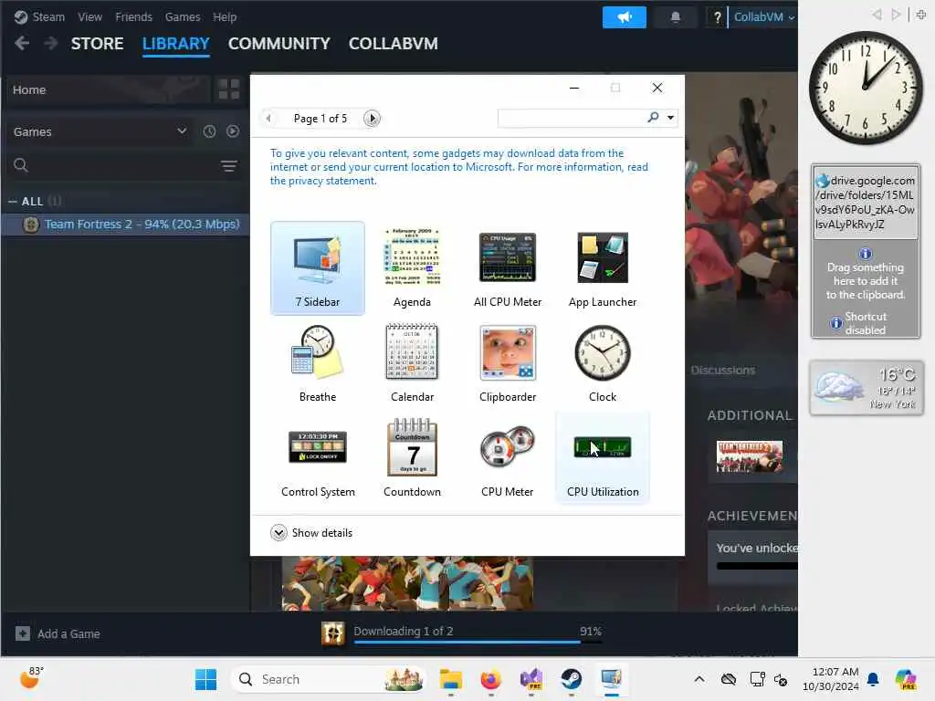The height and width of the screenshot is (701, 935).
Task: Open the Games menu in Steam
Action: (x=183, y=16)
